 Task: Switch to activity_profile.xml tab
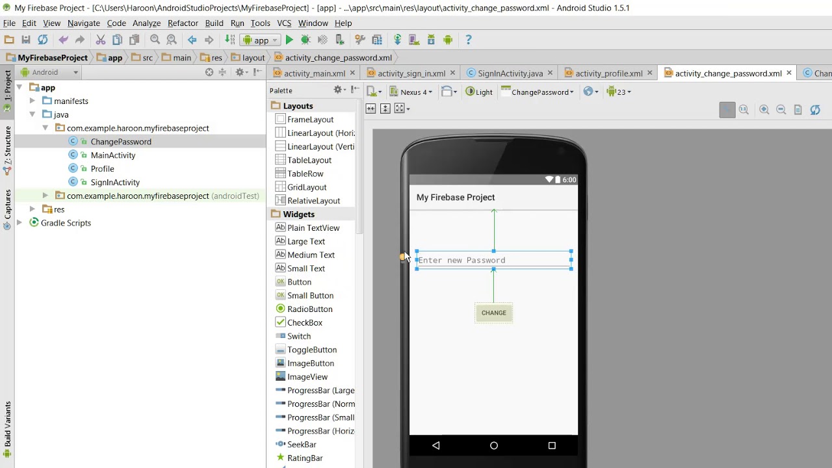(608, 73)
